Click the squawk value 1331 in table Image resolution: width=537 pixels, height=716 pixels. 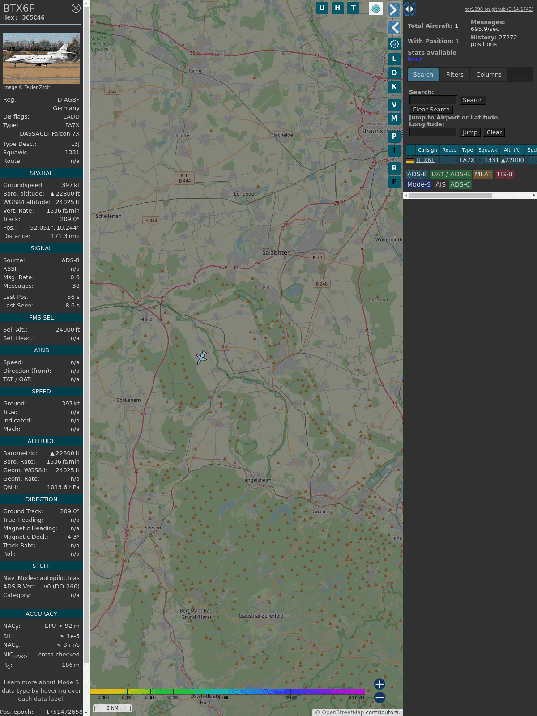[x=491, y=160]
